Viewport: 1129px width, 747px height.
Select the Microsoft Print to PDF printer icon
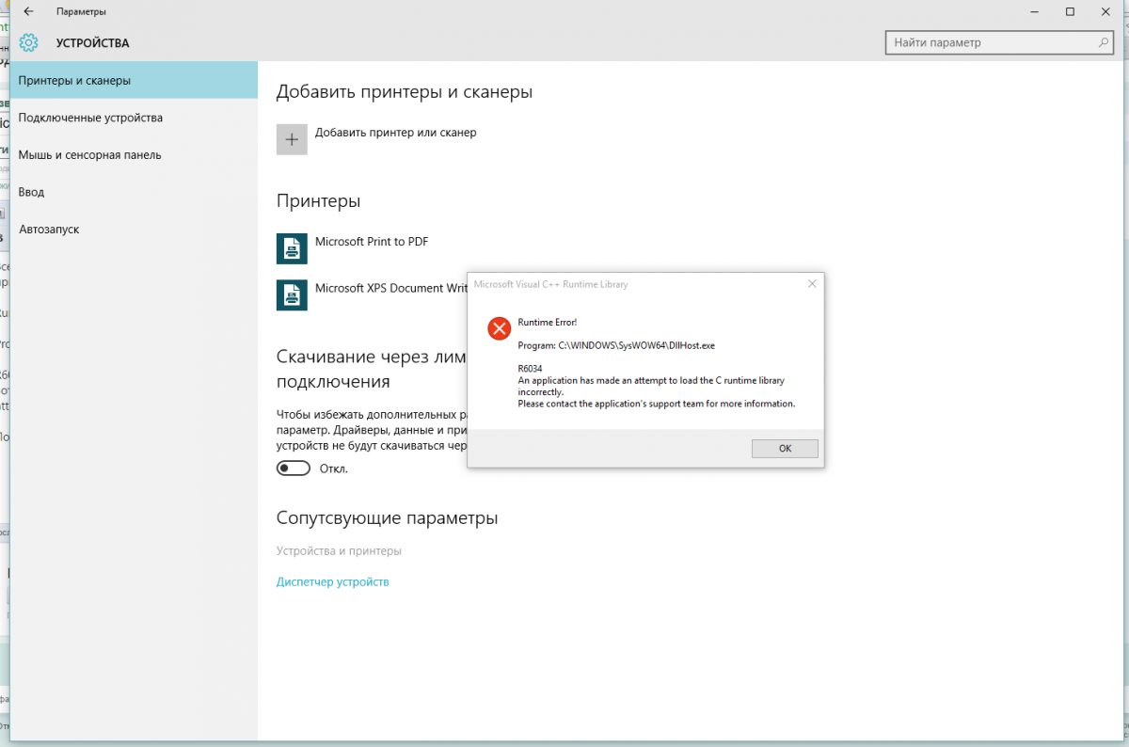click(x=292, y=248)
